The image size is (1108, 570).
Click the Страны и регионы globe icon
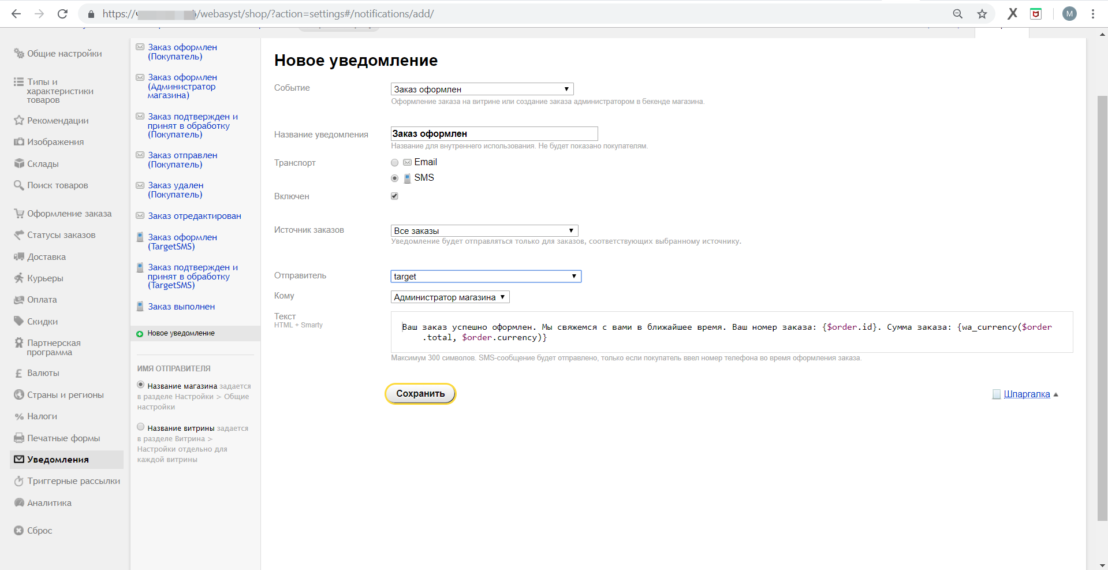[19, 395]
